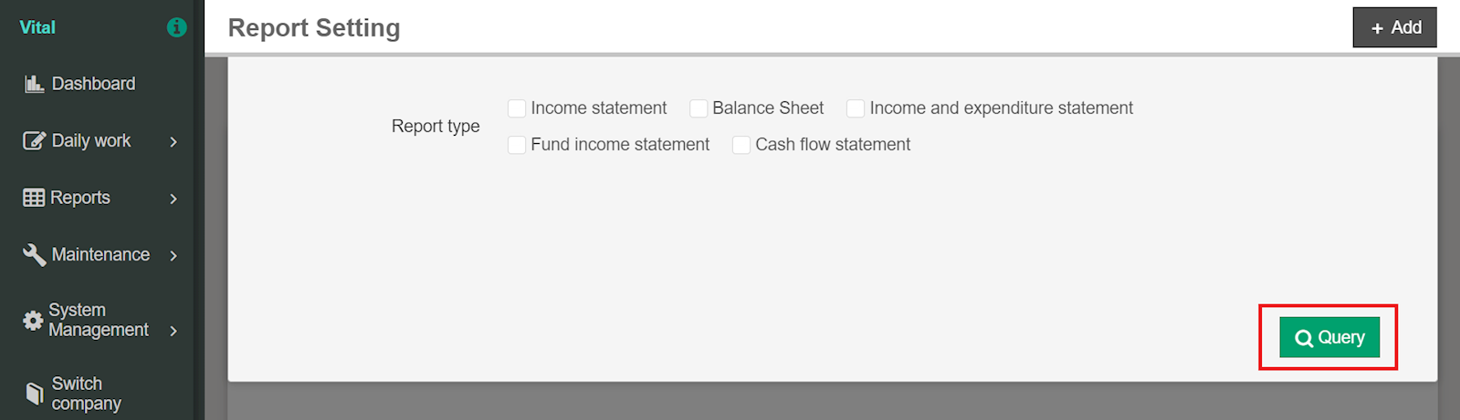Screen dimensions: 1460x420
Task: Expand the Maintenance submenu chevron
Action: pos(173,255)
